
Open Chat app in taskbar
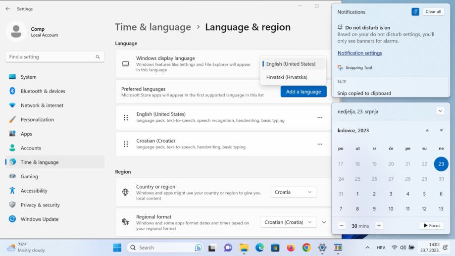coord(228,248)
